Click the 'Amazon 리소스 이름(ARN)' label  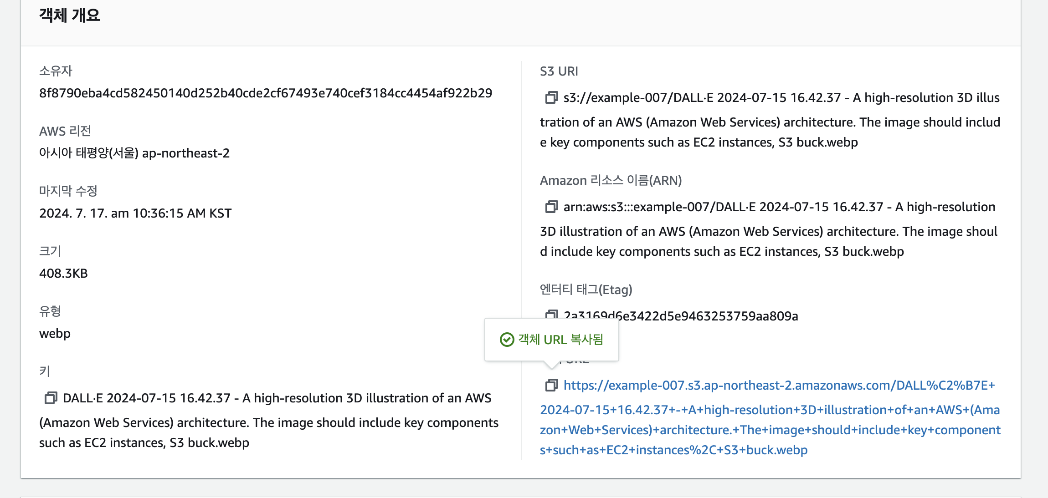(611, 180)
